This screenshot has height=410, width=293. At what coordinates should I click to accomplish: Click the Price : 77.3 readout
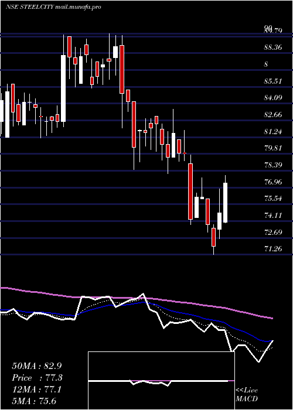pyautogui.click(x=37, y=378)
